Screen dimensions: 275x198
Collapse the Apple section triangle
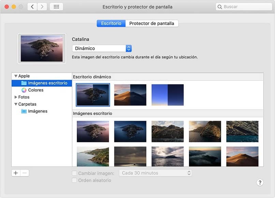[16, 76]
